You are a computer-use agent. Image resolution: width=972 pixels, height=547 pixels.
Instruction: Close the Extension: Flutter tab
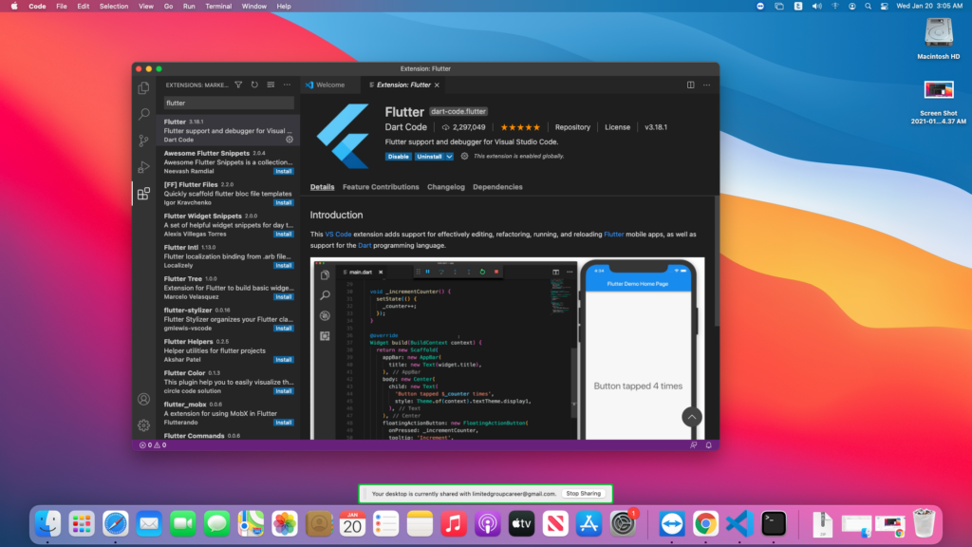(x=437, y=85)
